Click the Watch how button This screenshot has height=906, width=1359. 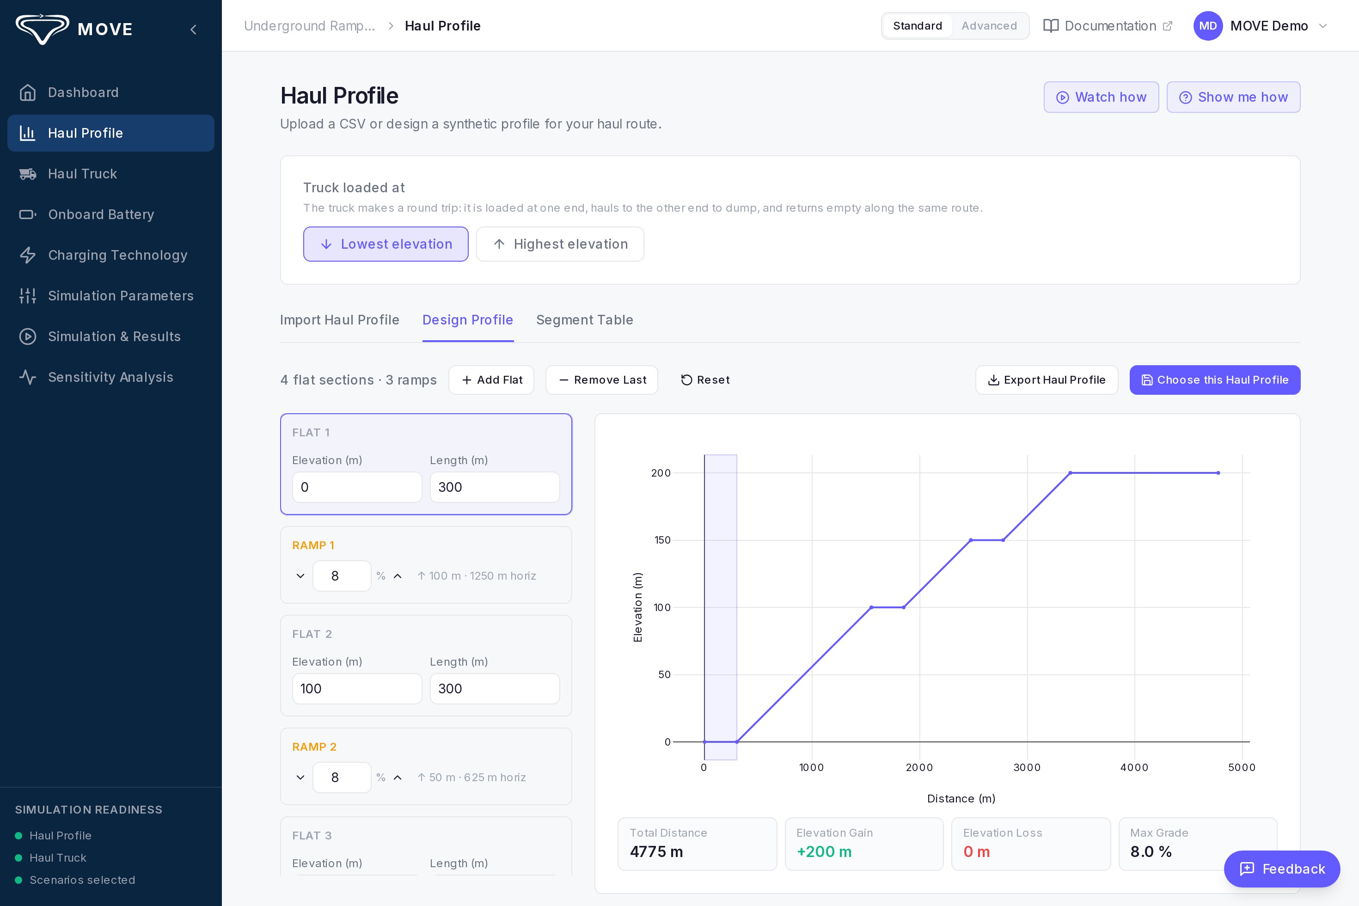pyautogui.click(x=1101, y=97)
